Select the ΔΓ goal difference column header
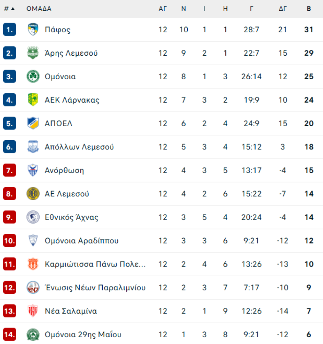Screen dimensions: 323x344 tap(283, 9)
